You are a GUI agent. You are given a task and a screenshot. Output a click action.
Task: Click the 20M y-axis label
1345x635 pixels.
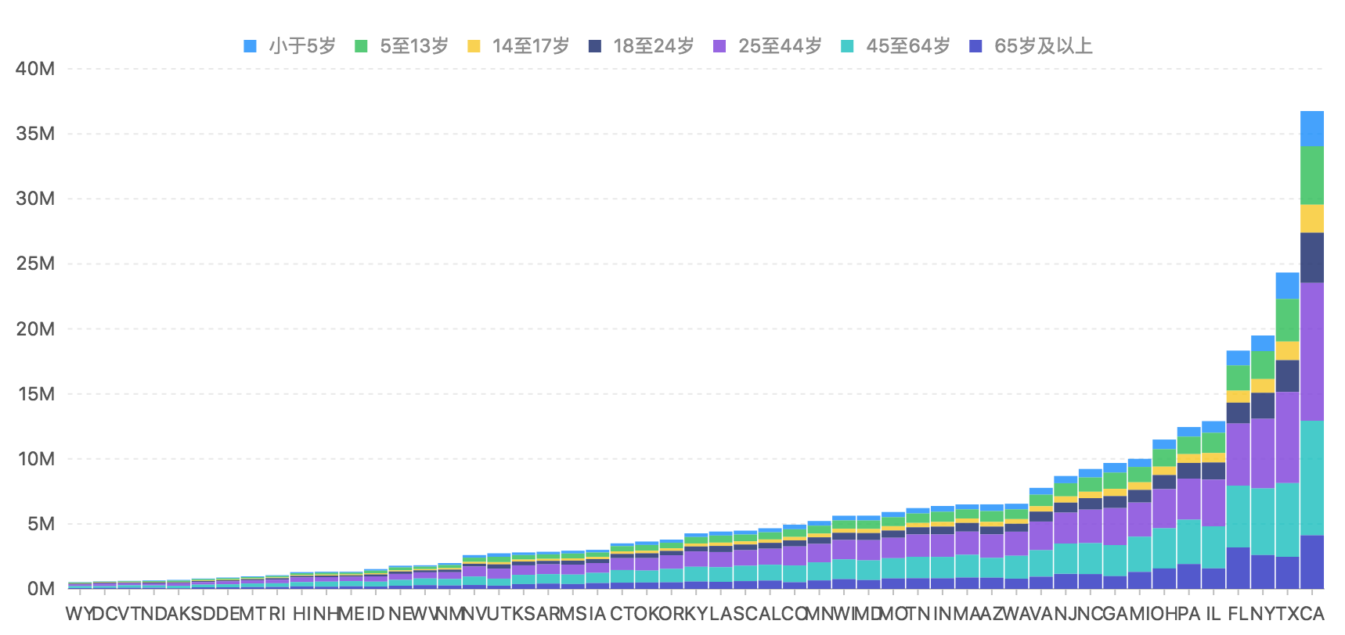36,329
